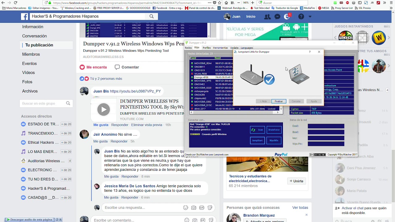This screenshot has height=222, width=395.
Task: Reload the page in browser toolbar
Action: 15,2
